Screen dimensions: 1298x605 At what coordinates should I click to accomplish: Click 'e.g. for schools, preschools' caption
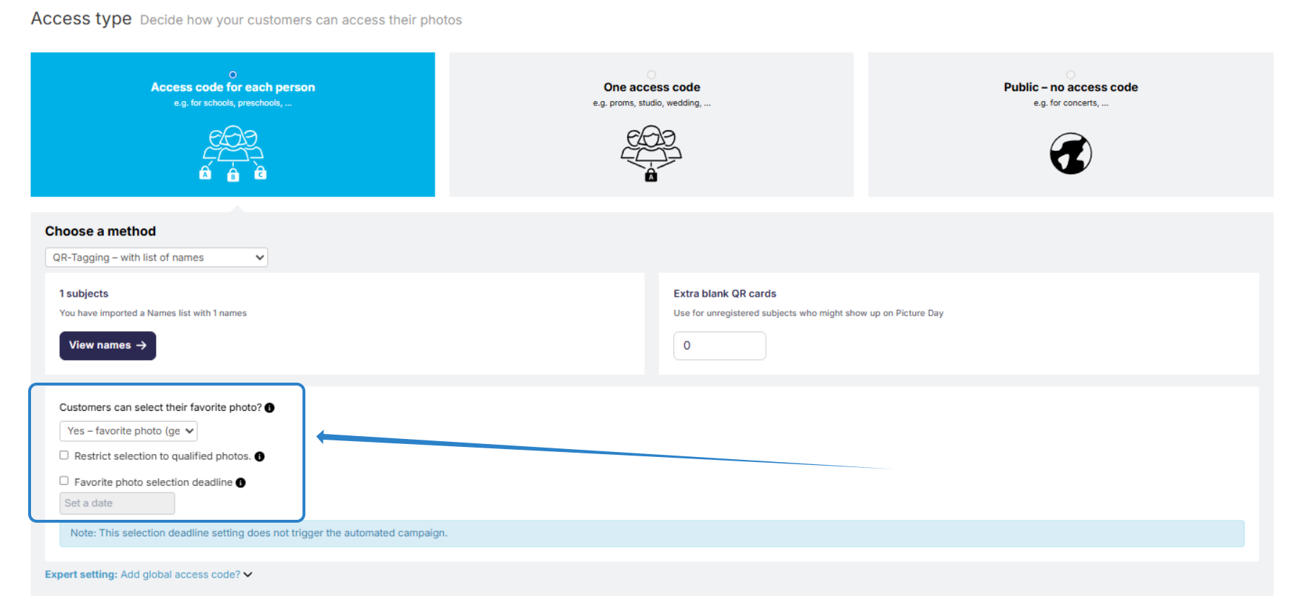click(232, 103)
